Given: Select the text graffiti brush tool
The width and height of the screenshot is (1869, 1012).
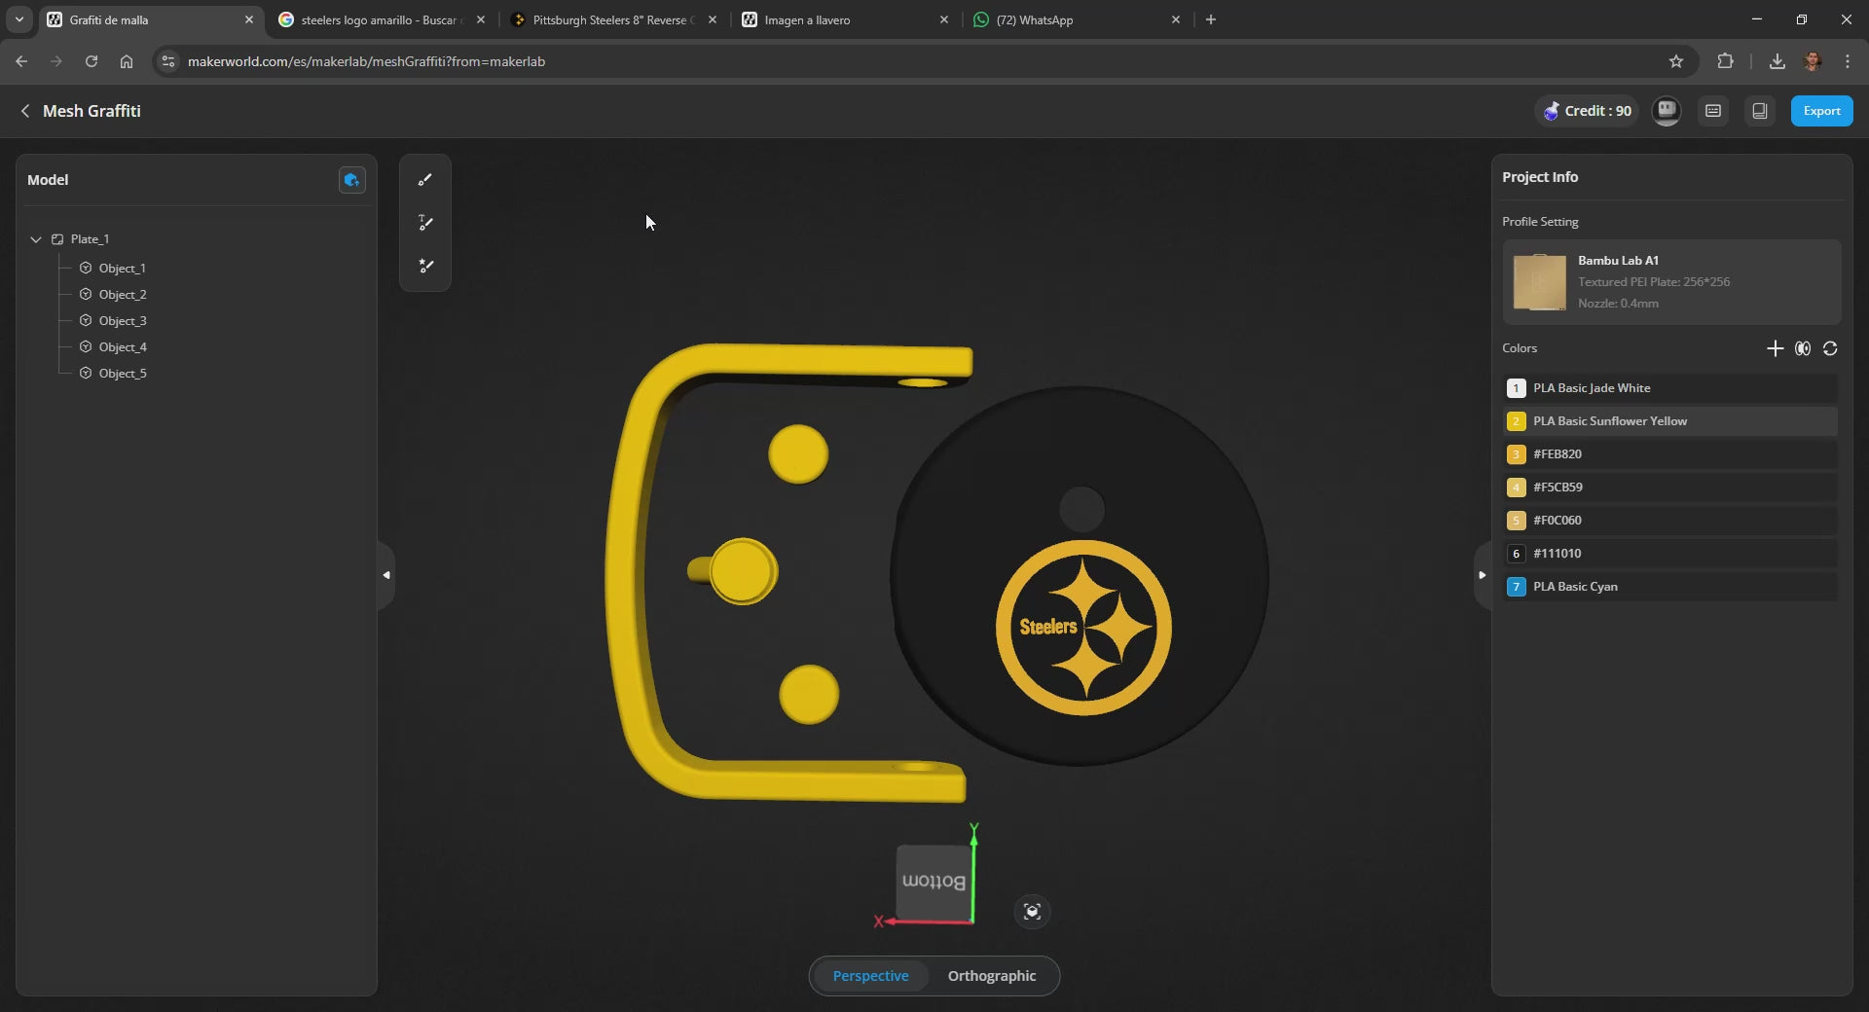Looking at the screenshot, I should tap(425, 223).
